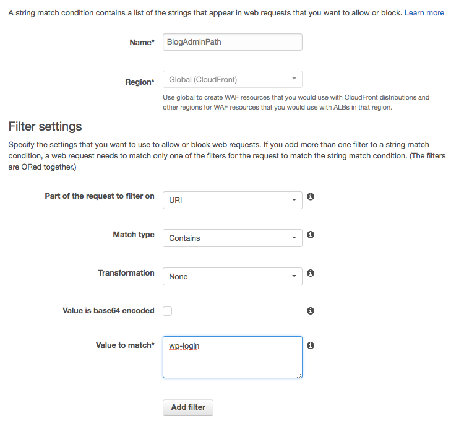
Task: Click the Region dropdown arrow
Action: pyautogui.click(x=294, y=79)
